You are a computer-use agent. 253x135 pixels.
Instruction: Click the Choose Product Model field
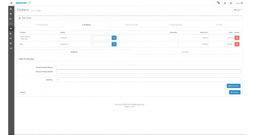tap(148, 72)
